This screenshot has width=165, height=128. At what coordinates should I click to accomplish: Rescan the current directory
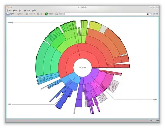[49, 14]
